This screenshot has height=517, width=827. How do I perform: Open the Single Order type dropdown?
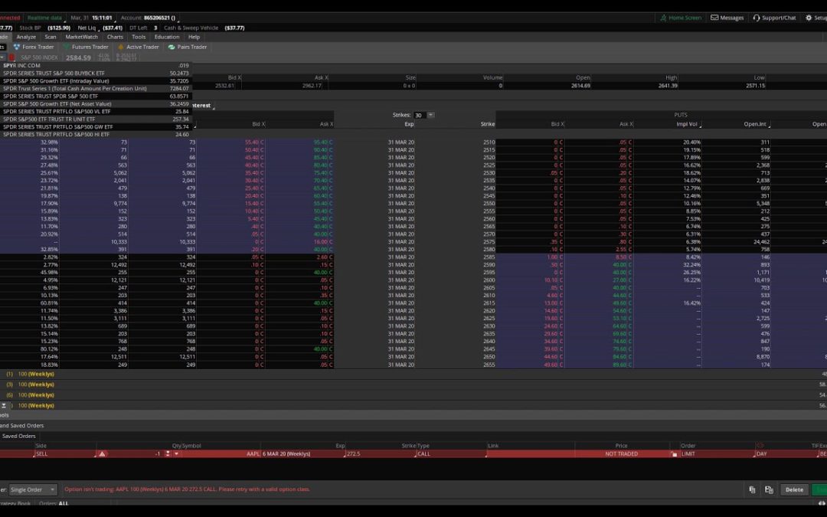[x=33, y=490]
